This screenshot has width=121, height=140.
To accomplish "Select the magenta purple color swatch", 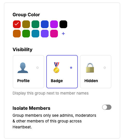I will pyautogui.click(x=54, y=24).
